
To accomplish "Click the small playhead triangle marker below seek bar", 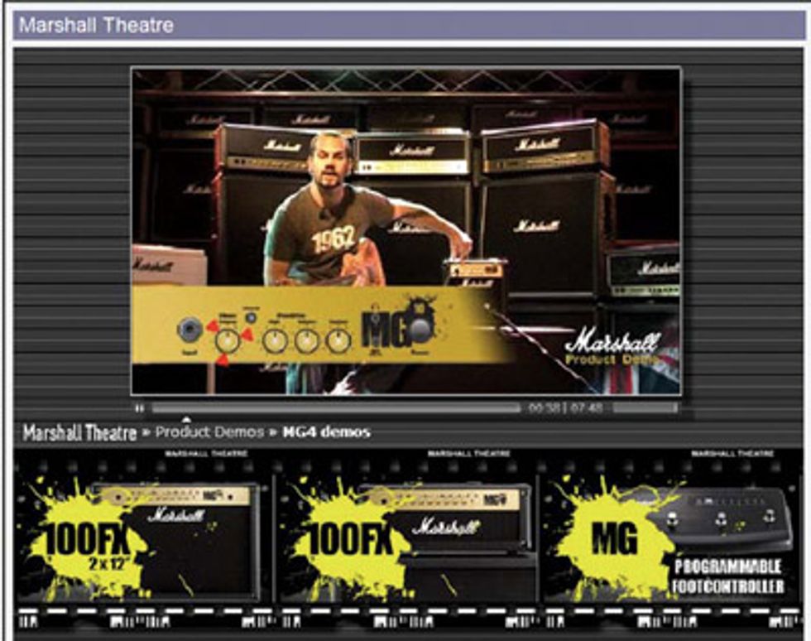I will 187,419.
